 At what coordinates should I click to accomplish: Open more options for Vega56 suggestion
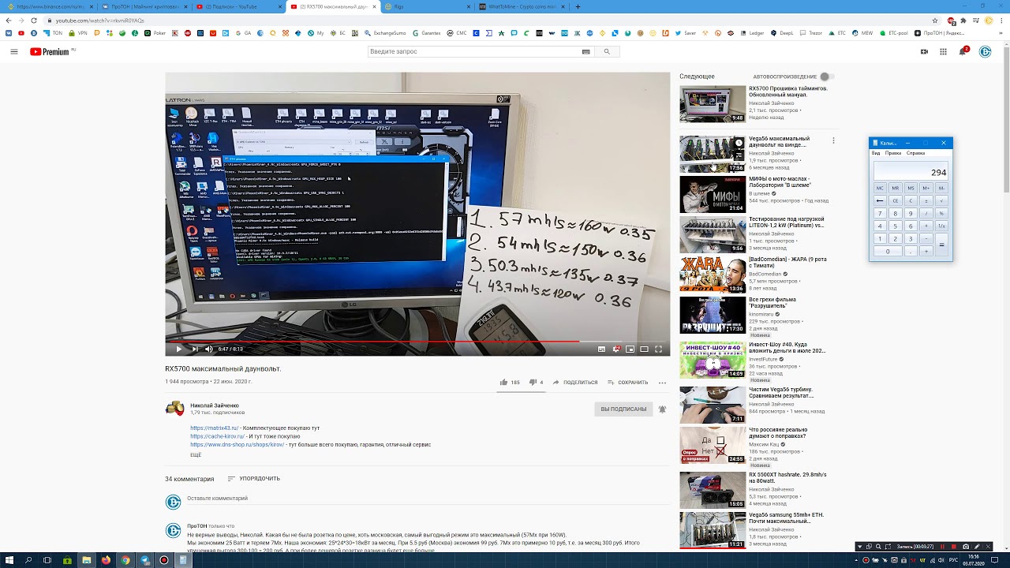[833, 140]
